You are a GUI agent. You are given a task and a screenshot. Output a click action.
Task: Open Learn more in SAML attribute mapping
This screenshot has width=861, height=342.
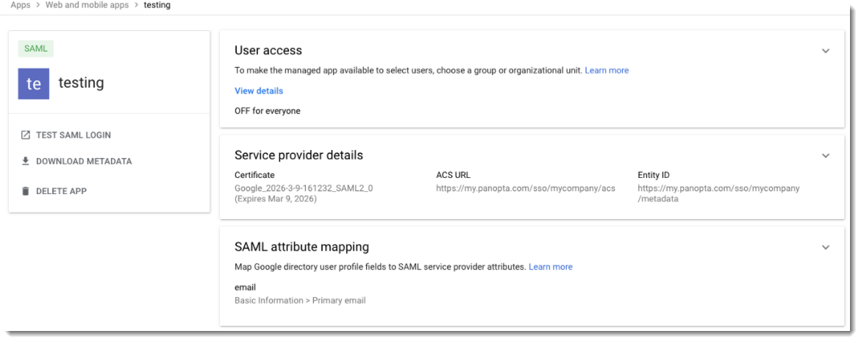pos(550,267)
